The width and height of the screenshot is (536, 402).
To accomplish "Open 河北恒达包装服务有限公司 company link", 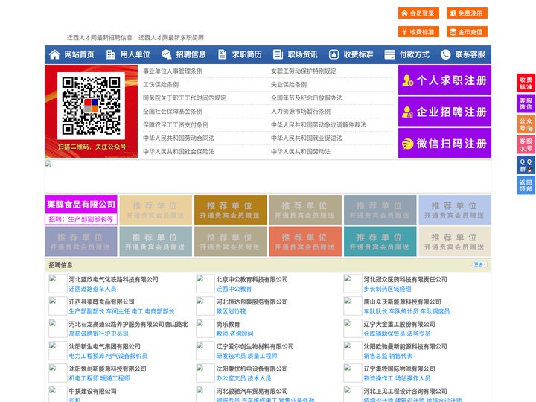I will 252,301.
